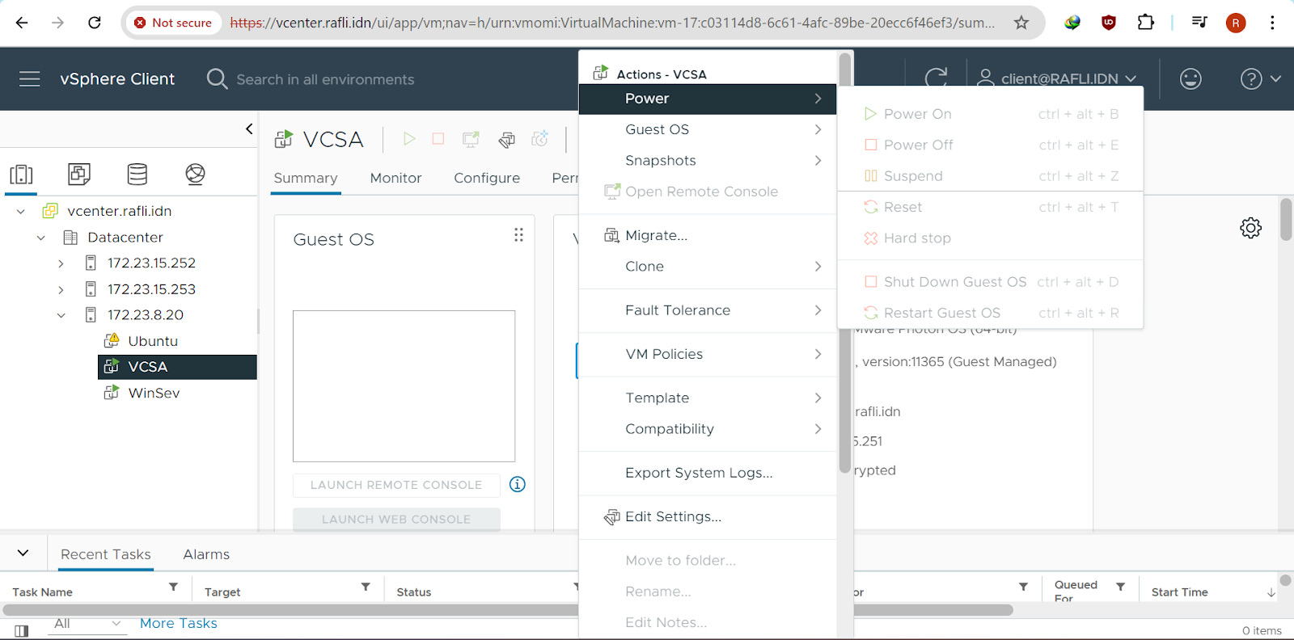Open the Networking inventory view

(195, 174)
